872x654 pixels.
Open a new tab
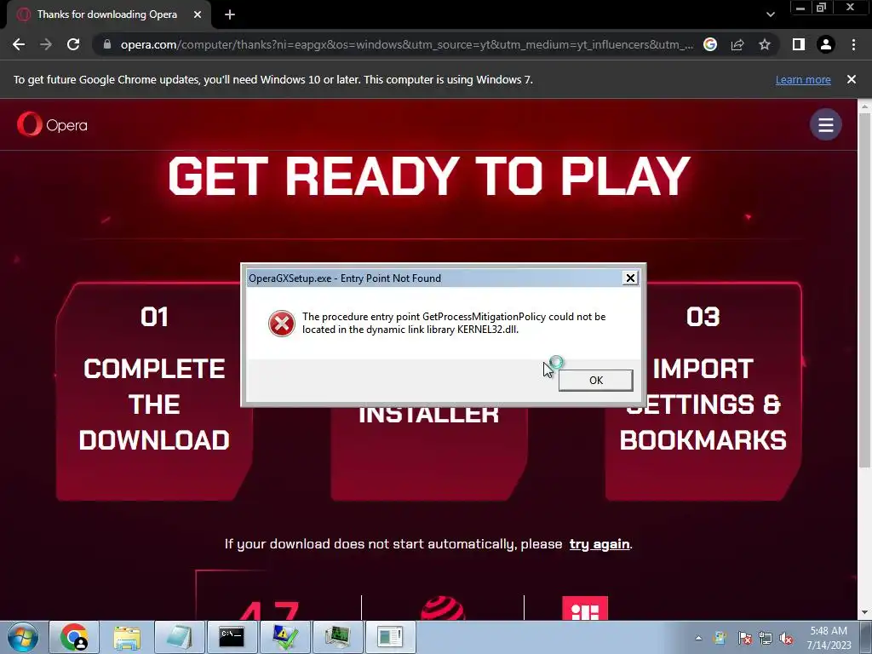(x=230, y=14)
